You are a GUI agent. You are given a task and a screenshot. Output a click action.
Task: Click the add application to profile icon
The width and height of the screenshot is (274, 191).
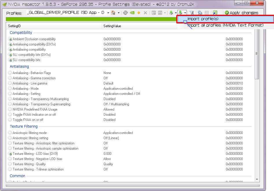pyautogui.click(x=153, y=13)
